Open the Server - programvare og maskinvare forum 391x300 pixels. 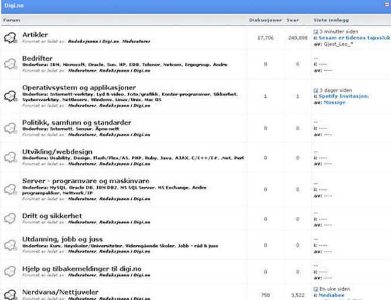[x=85, y=181]
